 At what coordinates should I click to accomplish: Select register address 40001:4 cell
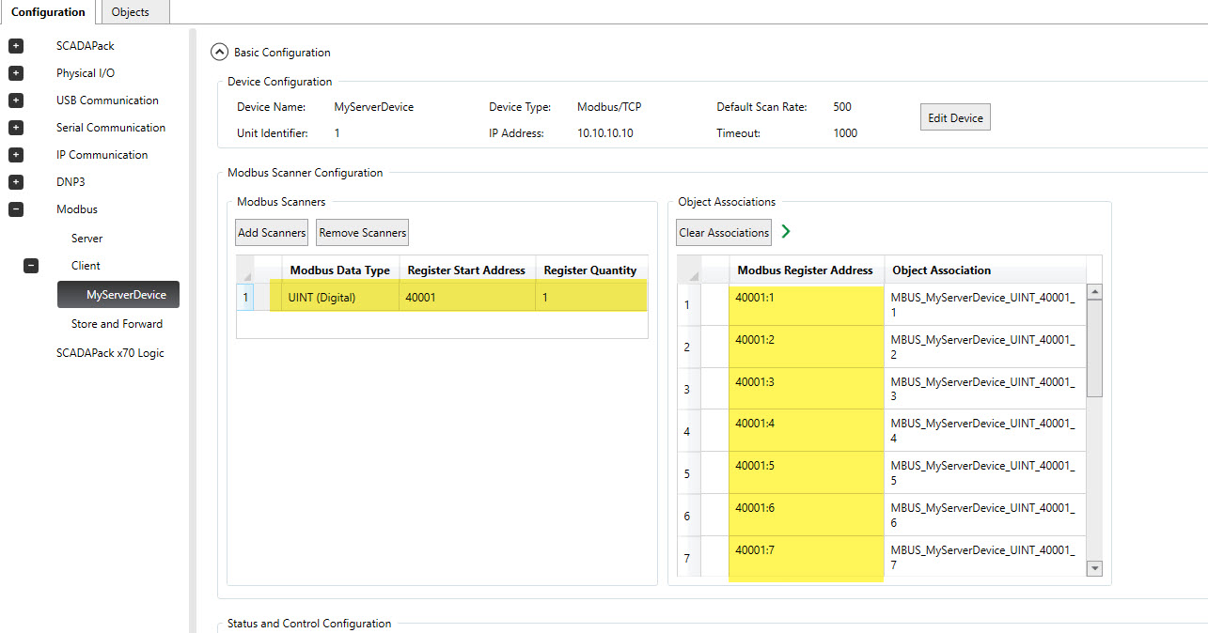806,431
